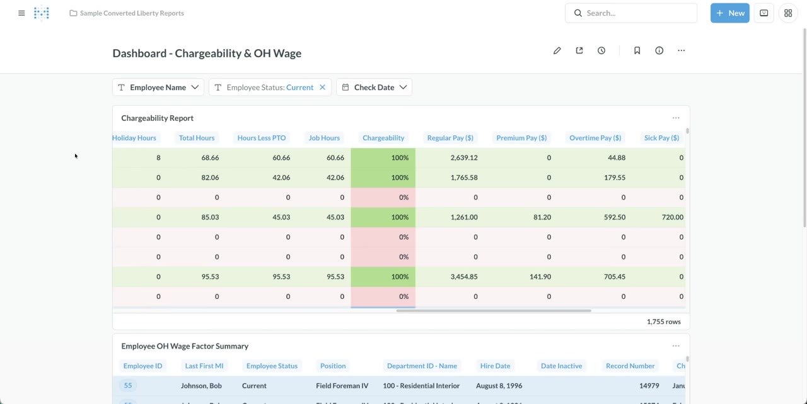Image resolution: width=807 pixels, height=404 pixels.
Task: Click Department ID - Name column header
Action: (422, 366)
